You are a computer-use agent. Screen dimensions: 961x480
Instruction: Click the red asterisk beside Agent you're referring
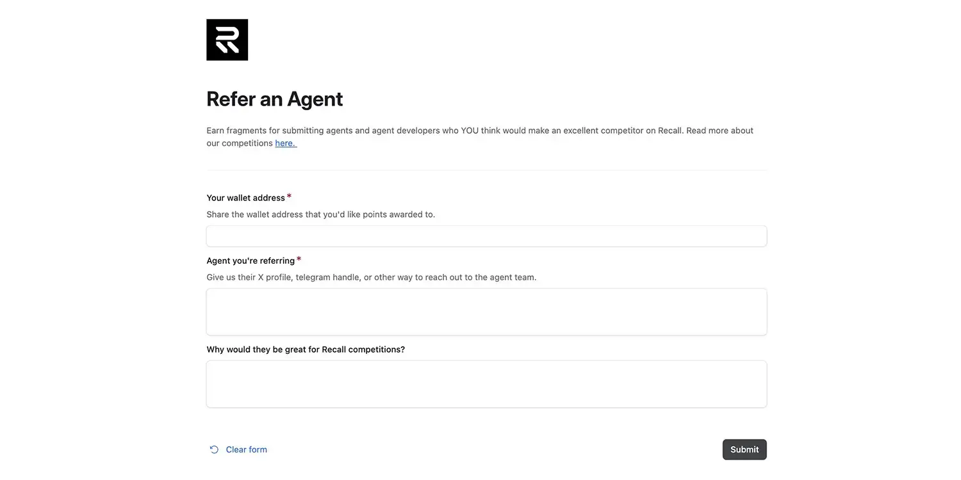click(299, 259)
